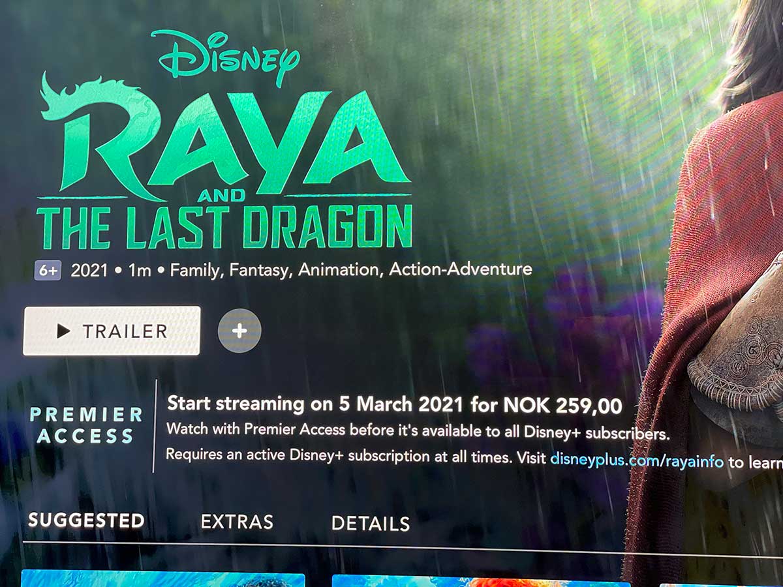
Task: Open the disneyplus.com/rayainfo link
Action: [637, 460]
